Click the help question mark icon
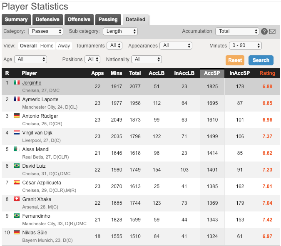This screenshot has width=281, height=246. point(264,32)
